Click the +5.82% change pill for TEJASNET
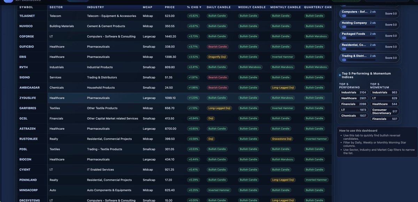 pyautogui.click(x=193, y=16)
